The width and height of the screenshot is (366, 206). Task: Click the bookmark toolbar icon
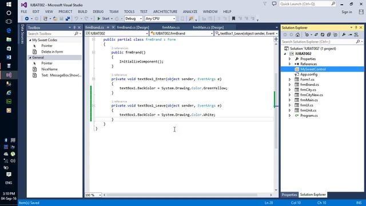tap(233, 18)
